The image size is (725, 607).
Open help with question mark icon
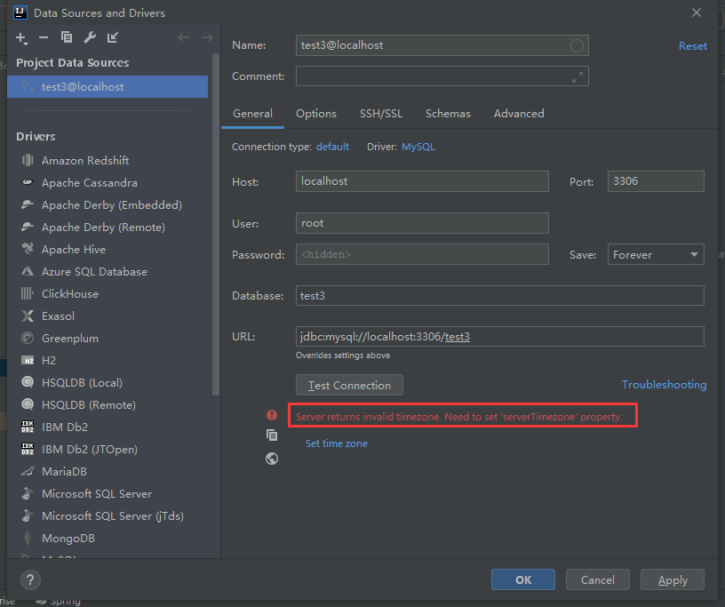(x=29, y=580)
